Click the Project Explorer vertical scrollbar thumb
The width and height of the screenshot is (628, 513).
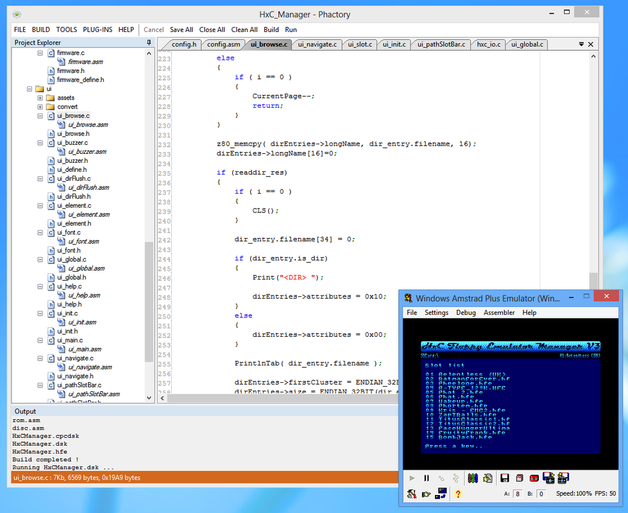click(x=149, y=302)
